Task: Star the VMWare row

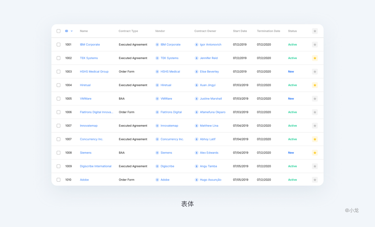Action: 315,99
